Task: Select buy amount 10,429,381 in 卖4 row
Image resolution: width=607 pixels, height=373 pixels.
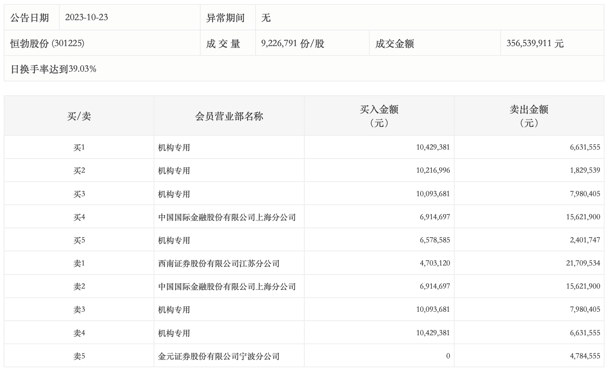Action: pyautogui.click(x=433, y=333)
